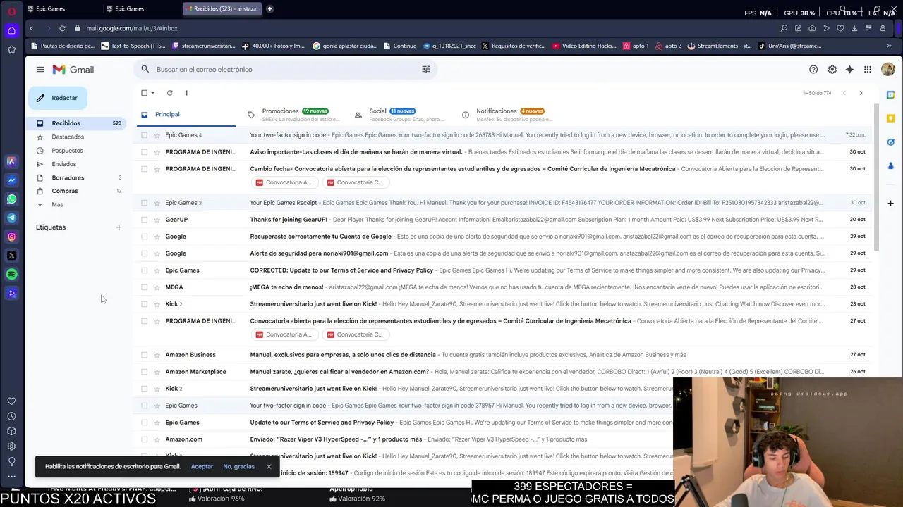The image size is (903, 507).
Task: Open Telegram in Opera sidebar
Action: [x=11, y=218]
